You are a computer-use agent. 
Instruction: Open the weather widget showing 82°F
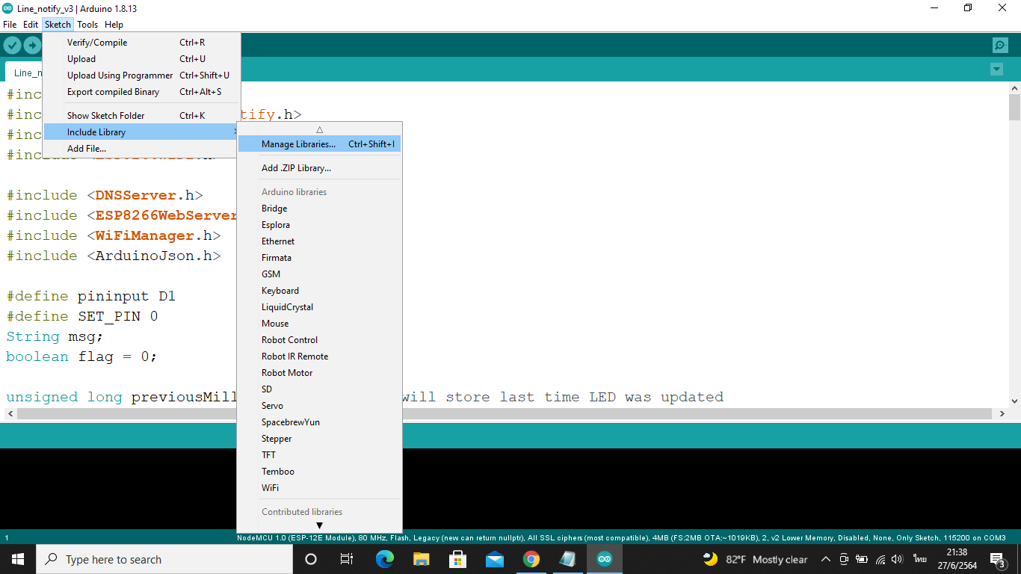(x=755, y=559)
